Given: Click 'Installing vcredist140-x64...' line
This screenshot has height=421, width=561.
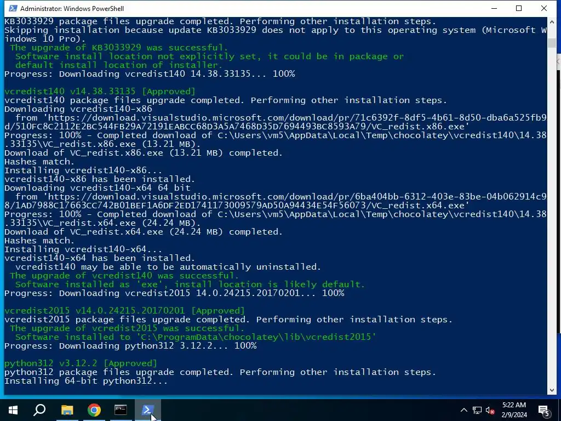Looking at the screenshot, I should 83,249.
